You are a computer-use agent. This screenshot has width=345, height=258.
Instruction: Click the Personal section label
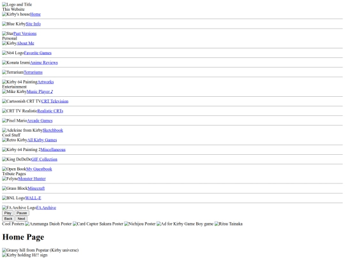(x=10, y=38)
